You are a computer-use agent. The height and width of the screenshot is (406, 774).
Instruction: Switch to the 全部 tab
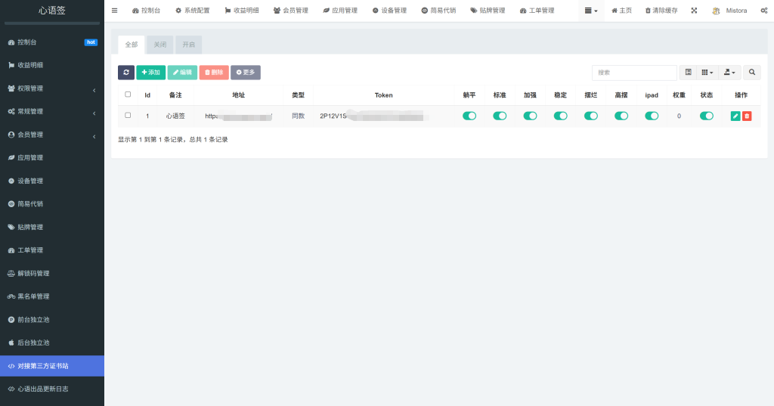point(132,45)
